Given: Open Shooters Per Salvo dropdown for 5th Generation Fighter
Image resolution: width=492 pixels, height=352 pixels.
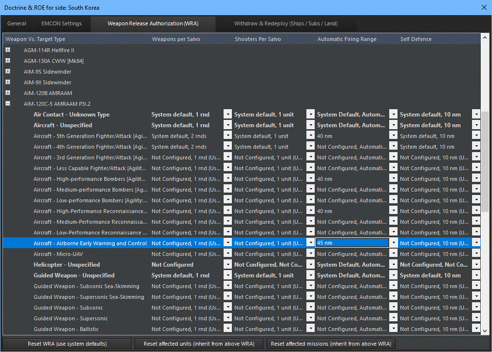Looking at the screenshot, I should pyautogui.click(x=310, y=136).
